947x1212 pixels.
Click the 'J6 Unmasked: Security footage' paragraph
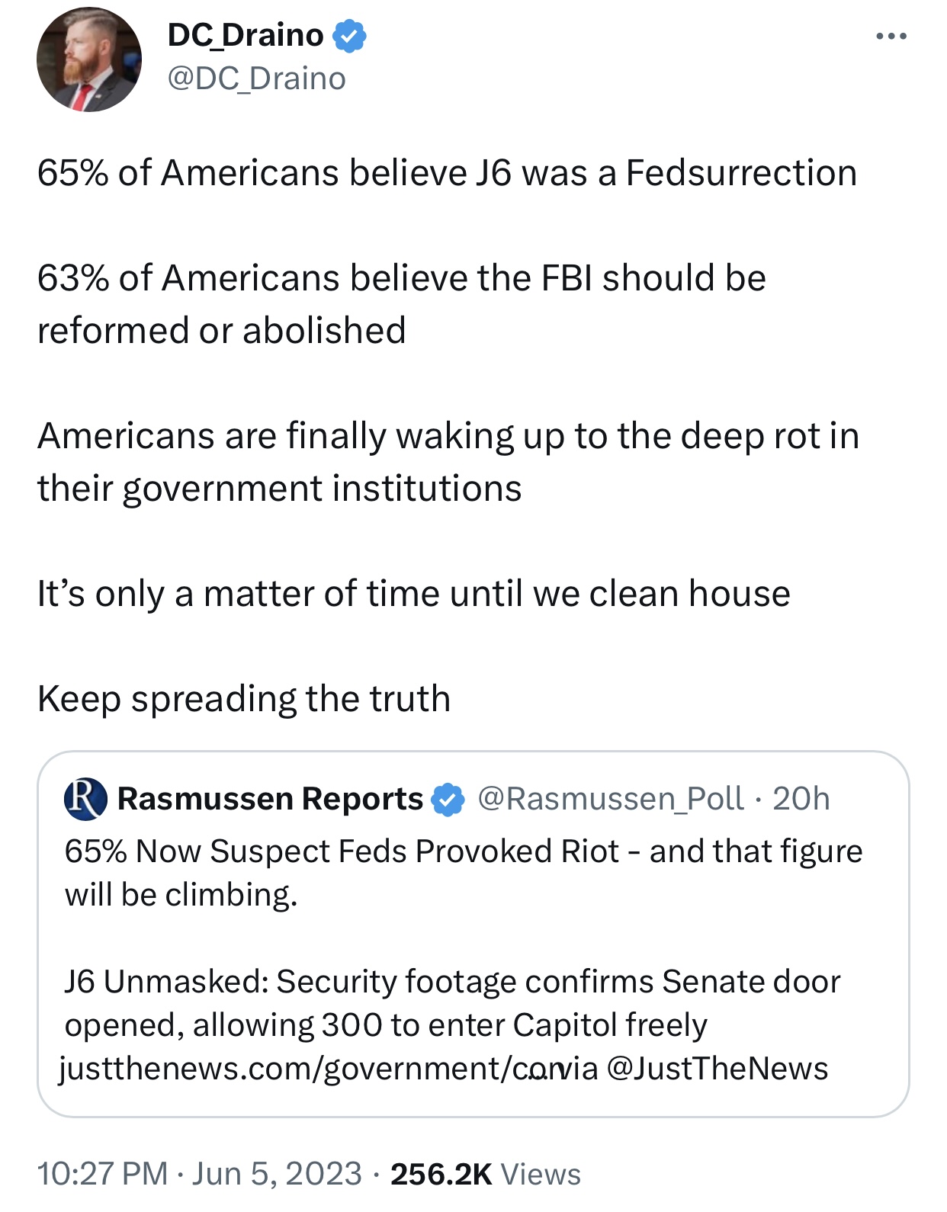[x=452, y=1003]
